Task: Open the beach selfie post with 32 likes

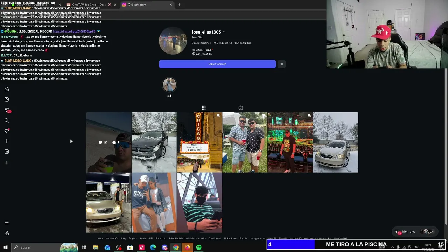Action: [109, 142]
